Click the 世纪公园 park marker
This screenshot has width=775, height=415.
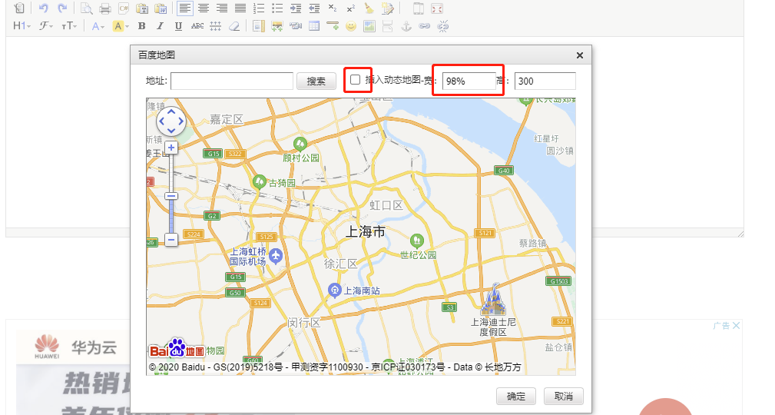[417, 241]
